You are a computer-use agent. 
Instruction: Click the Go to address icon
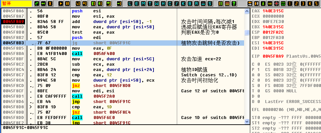119,3
